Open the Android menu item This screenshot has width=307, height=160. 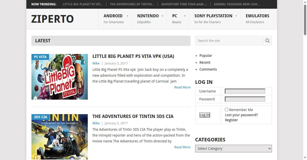point(115,19)
